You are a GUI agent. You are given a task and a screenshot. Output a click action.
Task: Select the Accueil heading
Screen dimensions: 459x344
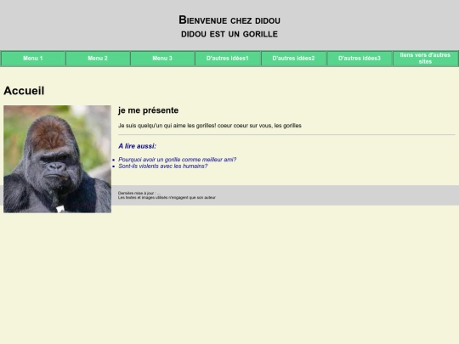[x=24, y=91]
